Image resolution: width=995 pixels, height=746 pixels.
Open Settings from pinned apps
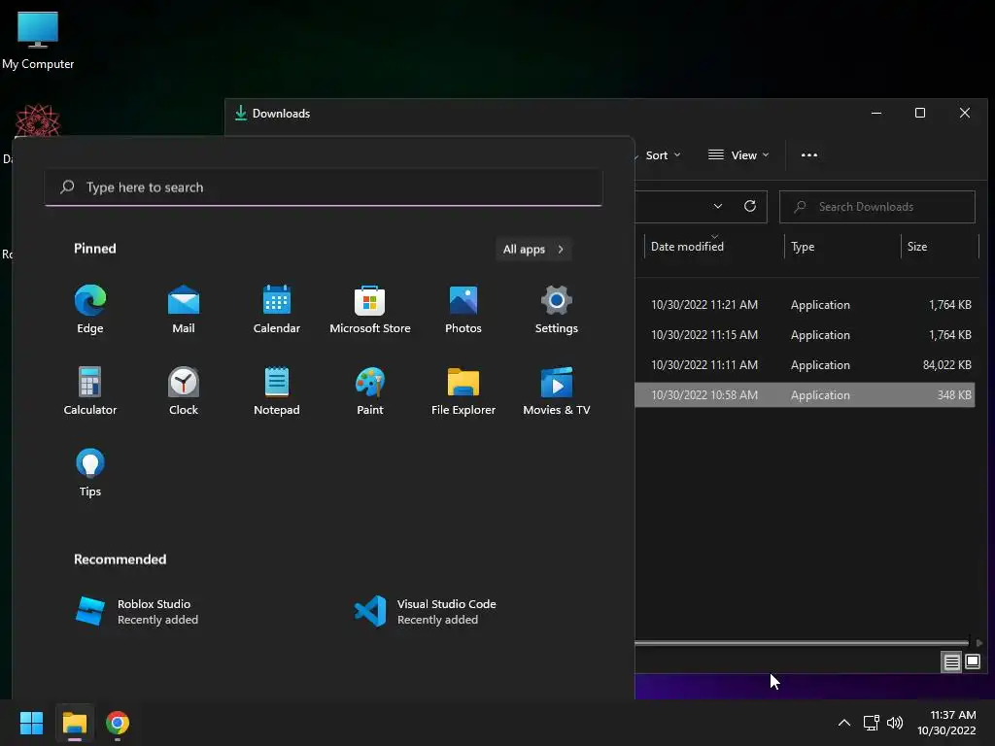557,310
